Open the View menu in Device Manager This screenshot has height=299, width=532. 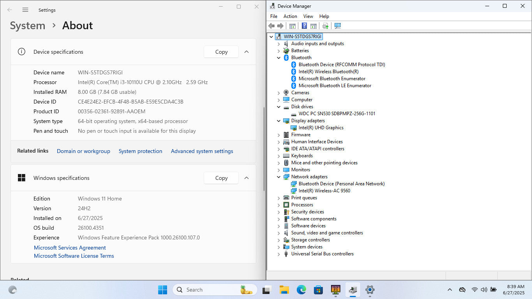tap(308, 16)
